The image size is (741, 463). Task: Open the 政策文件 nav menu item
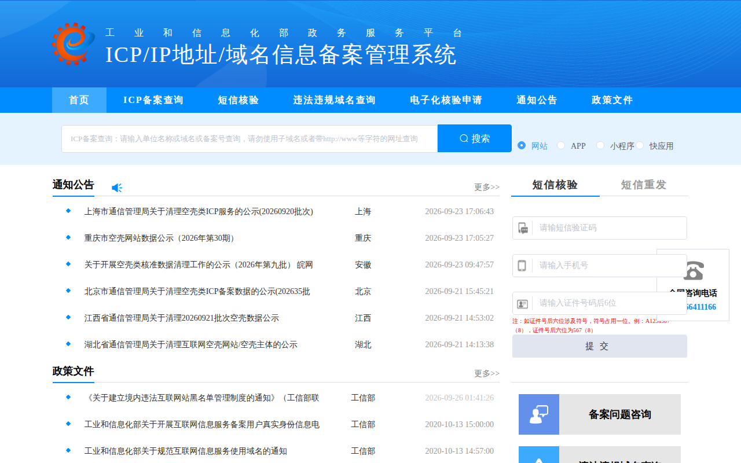tap(612, 100)
